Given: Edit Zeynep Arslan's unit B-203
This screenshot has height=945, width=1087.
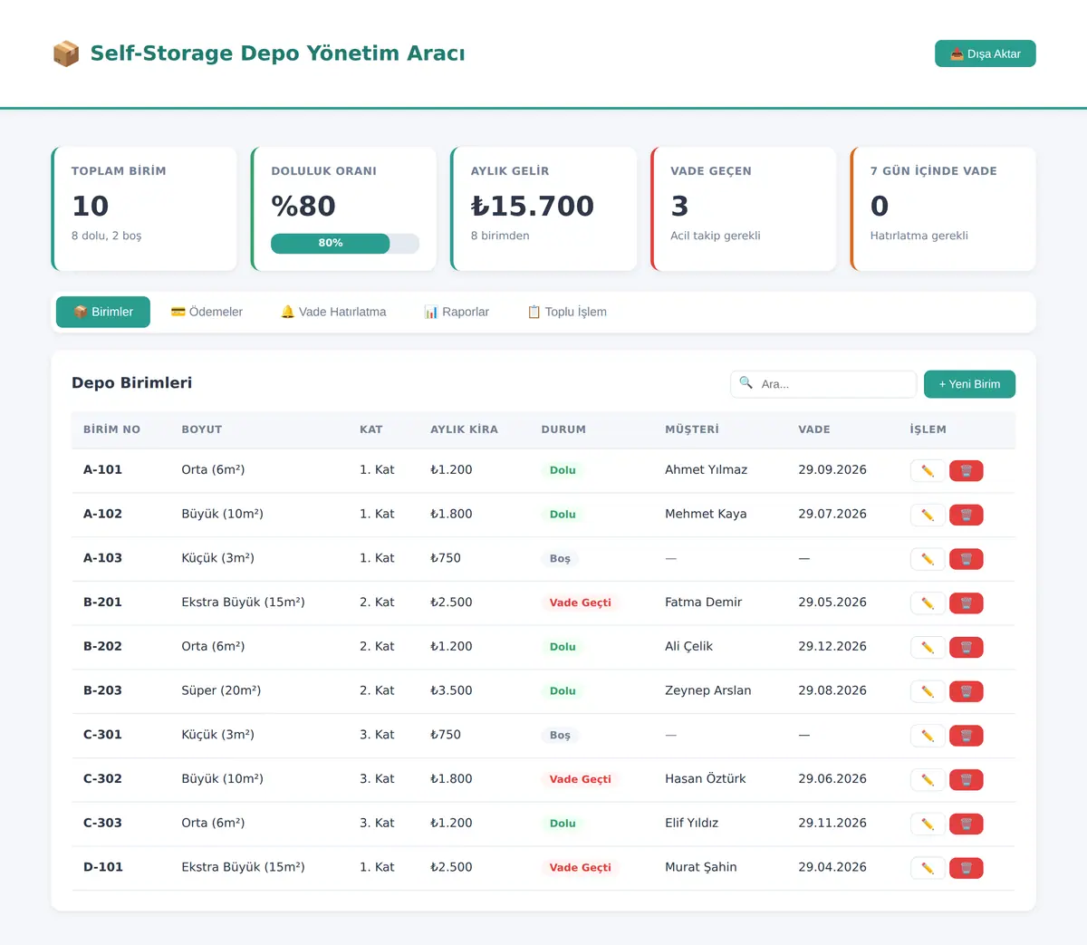Looking at the screenshot, I should (928, 691).
